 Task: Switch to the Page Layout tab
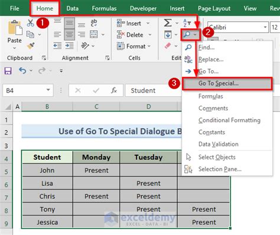(214, 8)
